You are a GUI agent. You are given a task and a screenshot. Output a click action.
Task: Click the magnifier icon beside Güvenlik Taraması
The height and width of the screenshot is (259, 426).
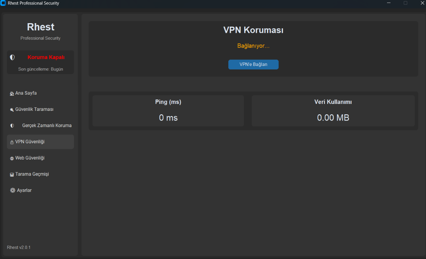(x=12, y=110)
